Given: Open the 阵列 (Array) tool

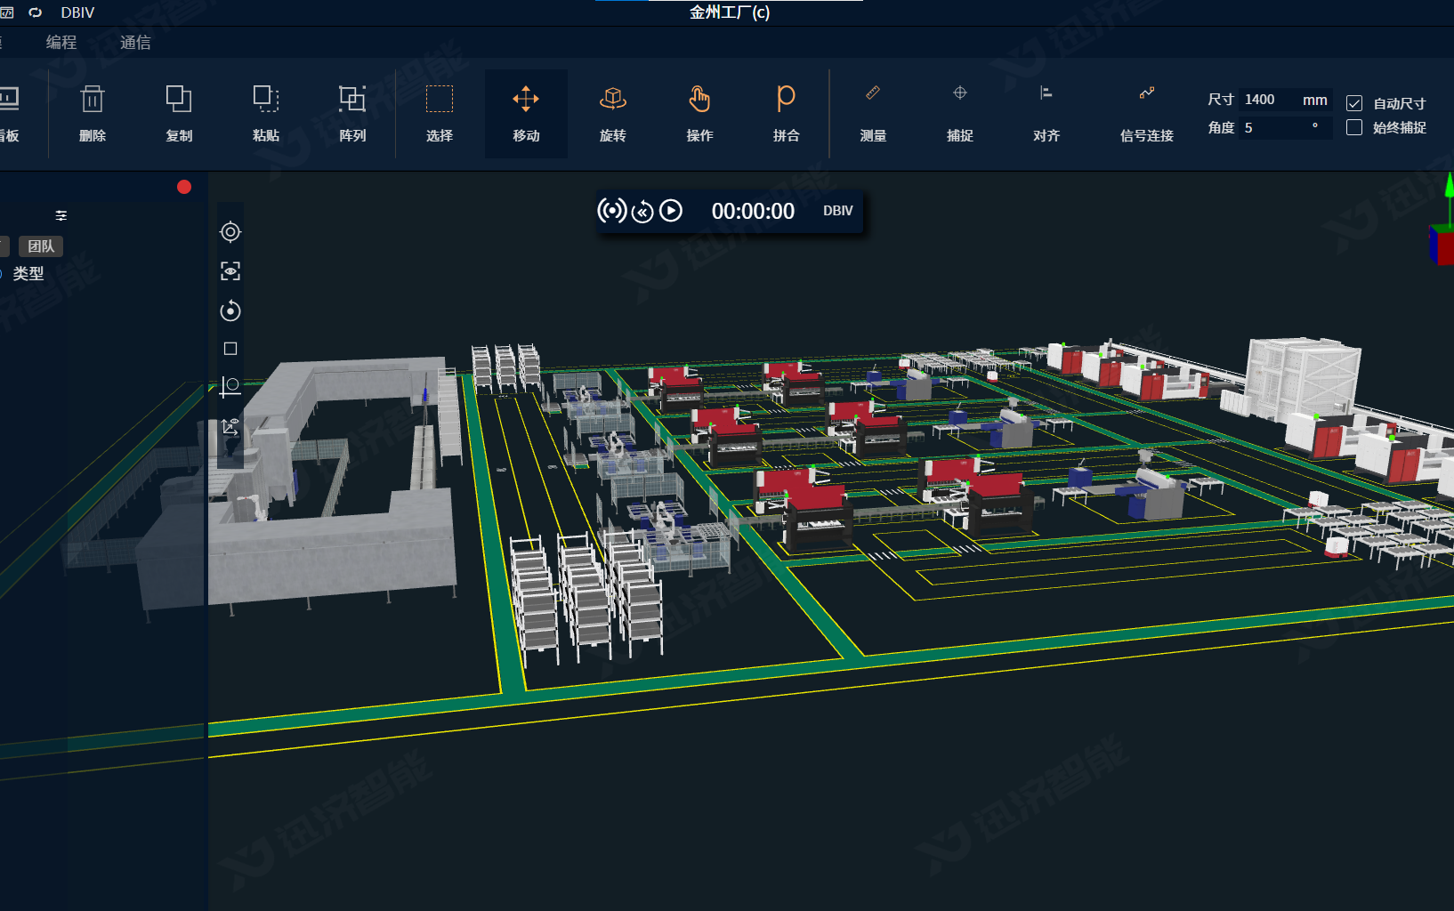Looking at the screenshot, I should [x=352, y=114].
